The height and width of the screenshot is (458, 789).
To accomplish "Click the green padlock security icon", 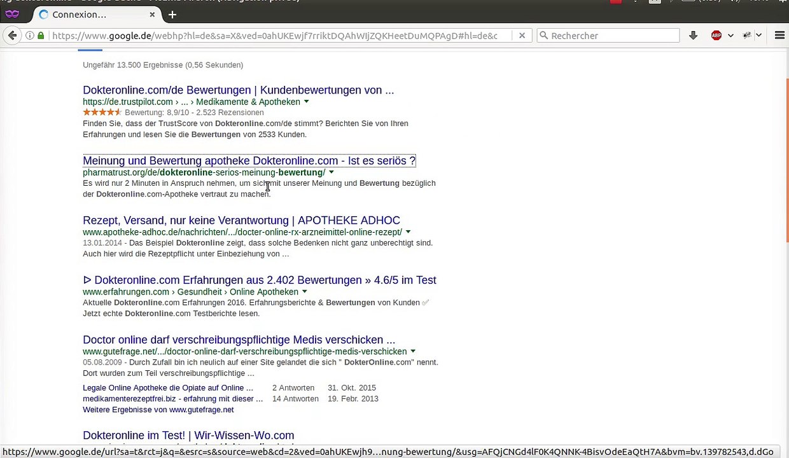I will 41,36.
